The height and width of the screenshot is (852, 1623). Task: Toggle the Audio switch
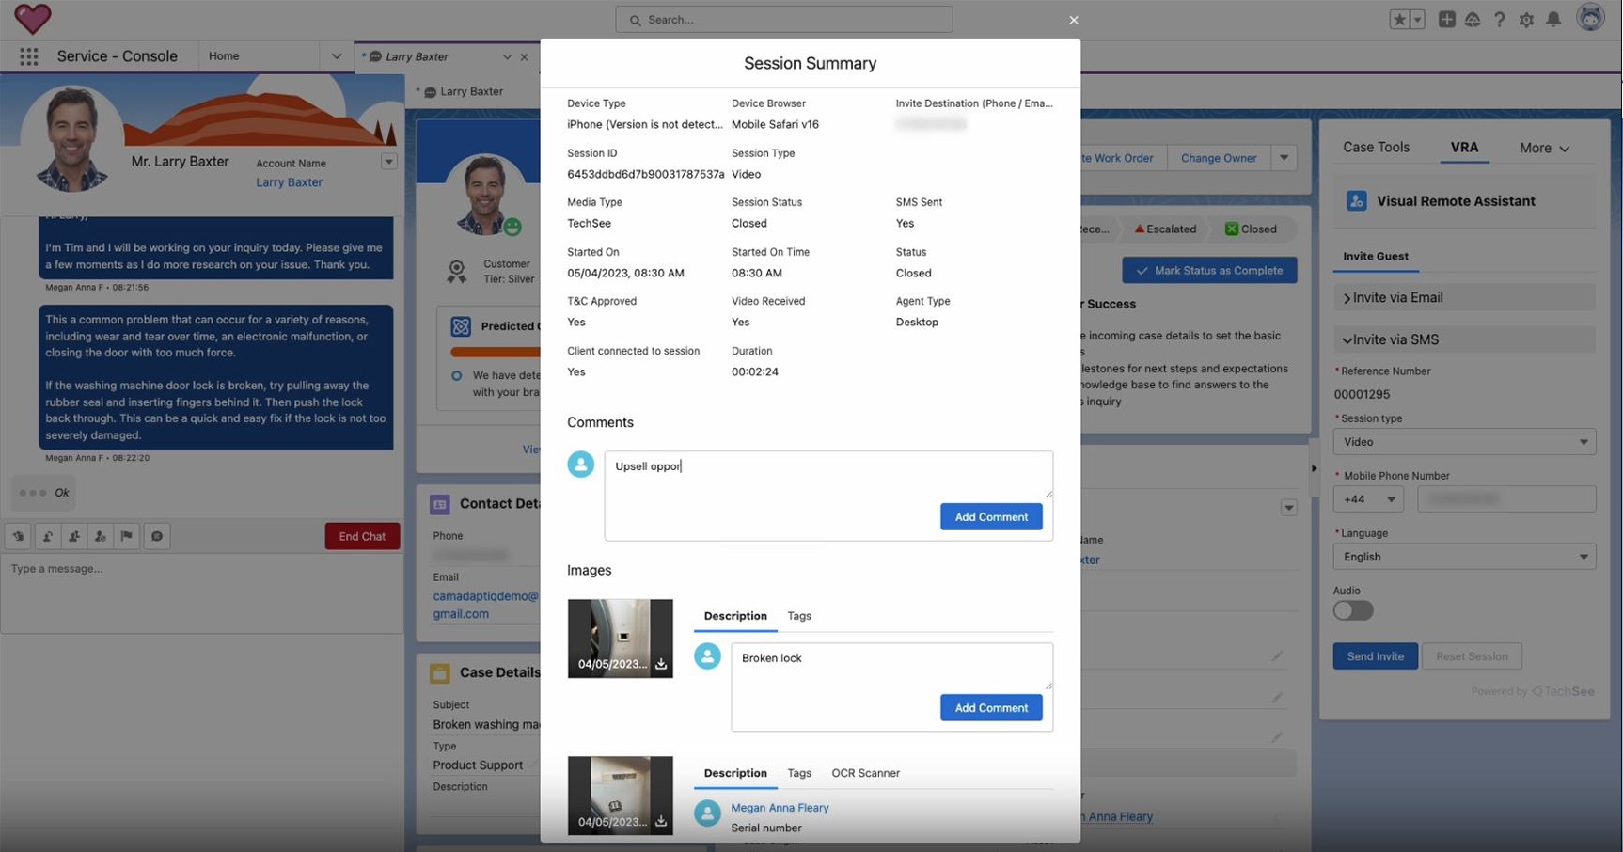point(1352,610)
